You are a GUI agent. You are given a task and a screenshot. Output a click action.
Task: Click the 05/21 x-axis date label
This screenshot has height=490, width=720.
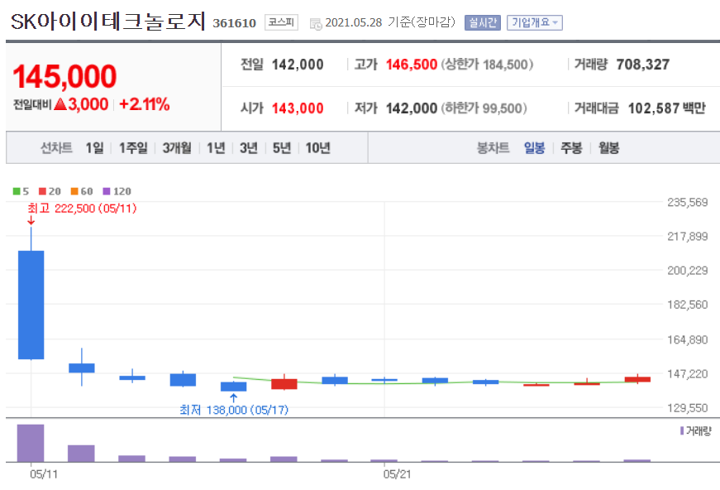point(397,474)
